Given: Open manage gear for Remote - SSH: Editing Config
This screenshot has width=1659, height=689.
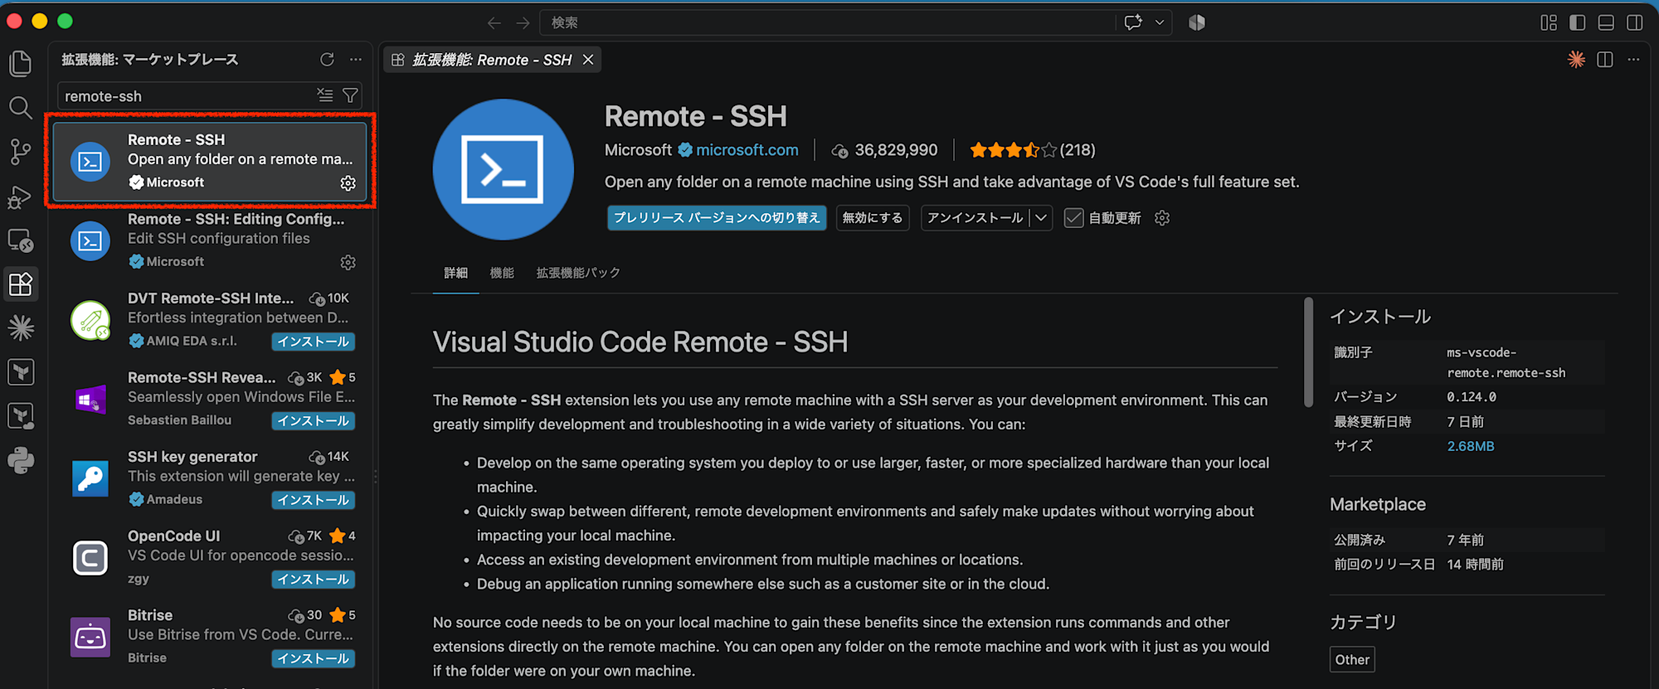Looking at the screenshot, I should point(348,263).
